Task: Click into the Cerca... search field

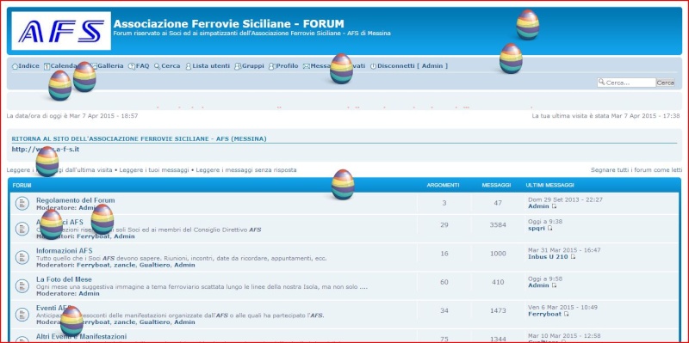Action: 626,83
